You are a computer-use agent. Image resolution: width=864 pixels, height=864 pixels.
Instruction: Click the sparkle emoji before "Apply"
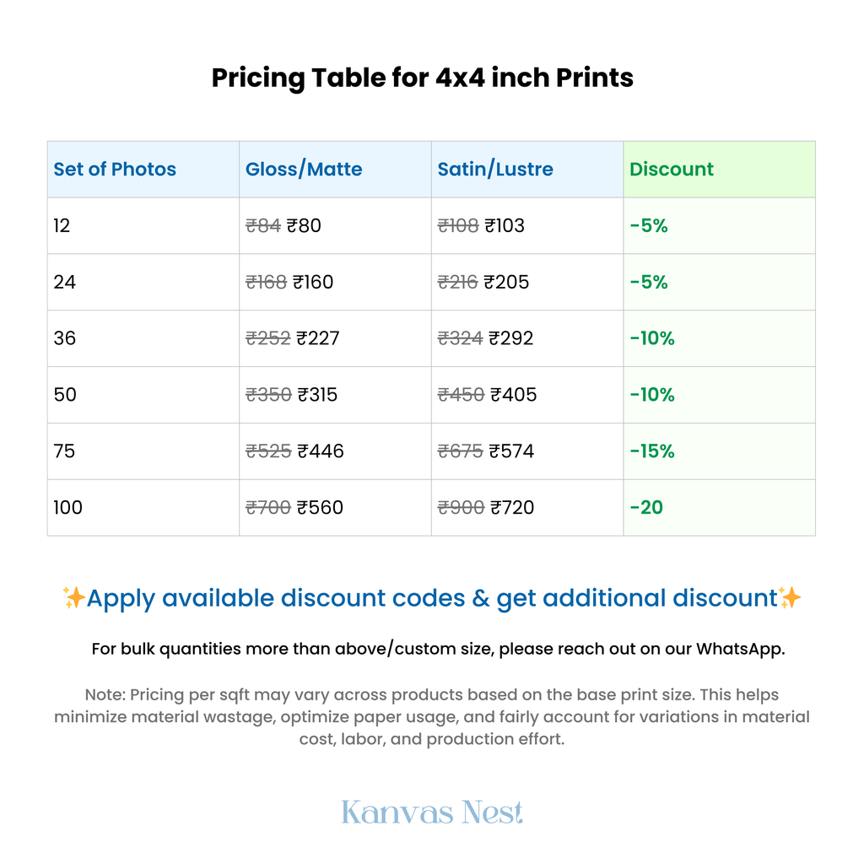[x=73, y=598]
